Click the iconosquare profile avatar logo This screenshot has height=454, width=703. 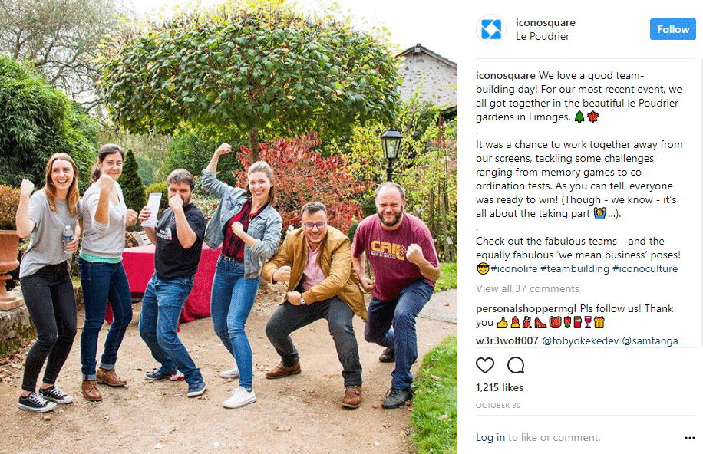click(x=491, y=30)
